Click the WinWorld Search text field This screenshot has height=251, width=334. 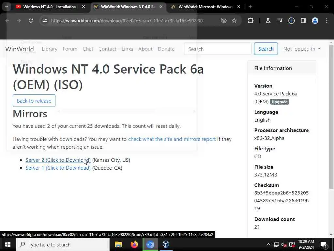coord(218,49)
